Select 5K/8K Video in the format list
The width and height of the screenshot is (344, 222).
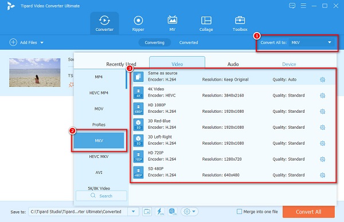pyautogui.click(x=99, y=188)
